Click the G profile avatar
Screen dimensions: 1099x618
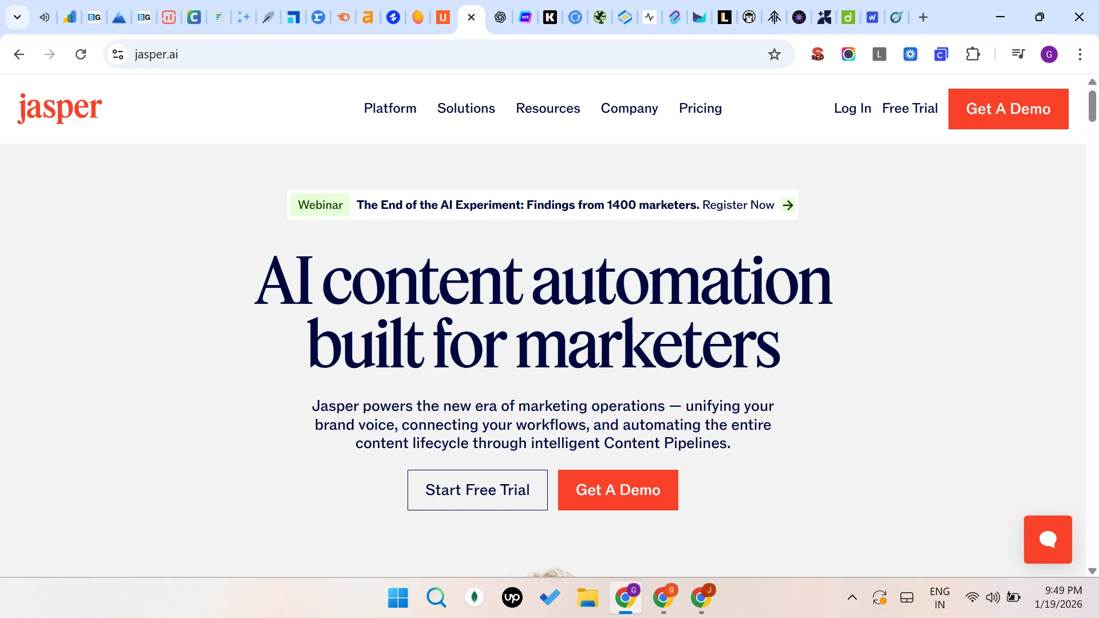[x=1049, y=54]
